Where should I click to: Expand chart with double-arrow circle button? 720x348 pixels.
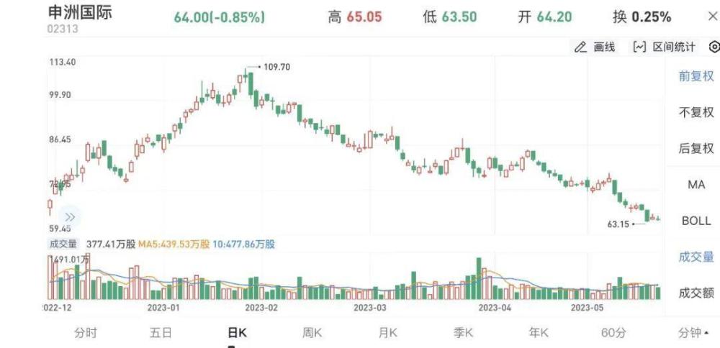tap(70, 217)
